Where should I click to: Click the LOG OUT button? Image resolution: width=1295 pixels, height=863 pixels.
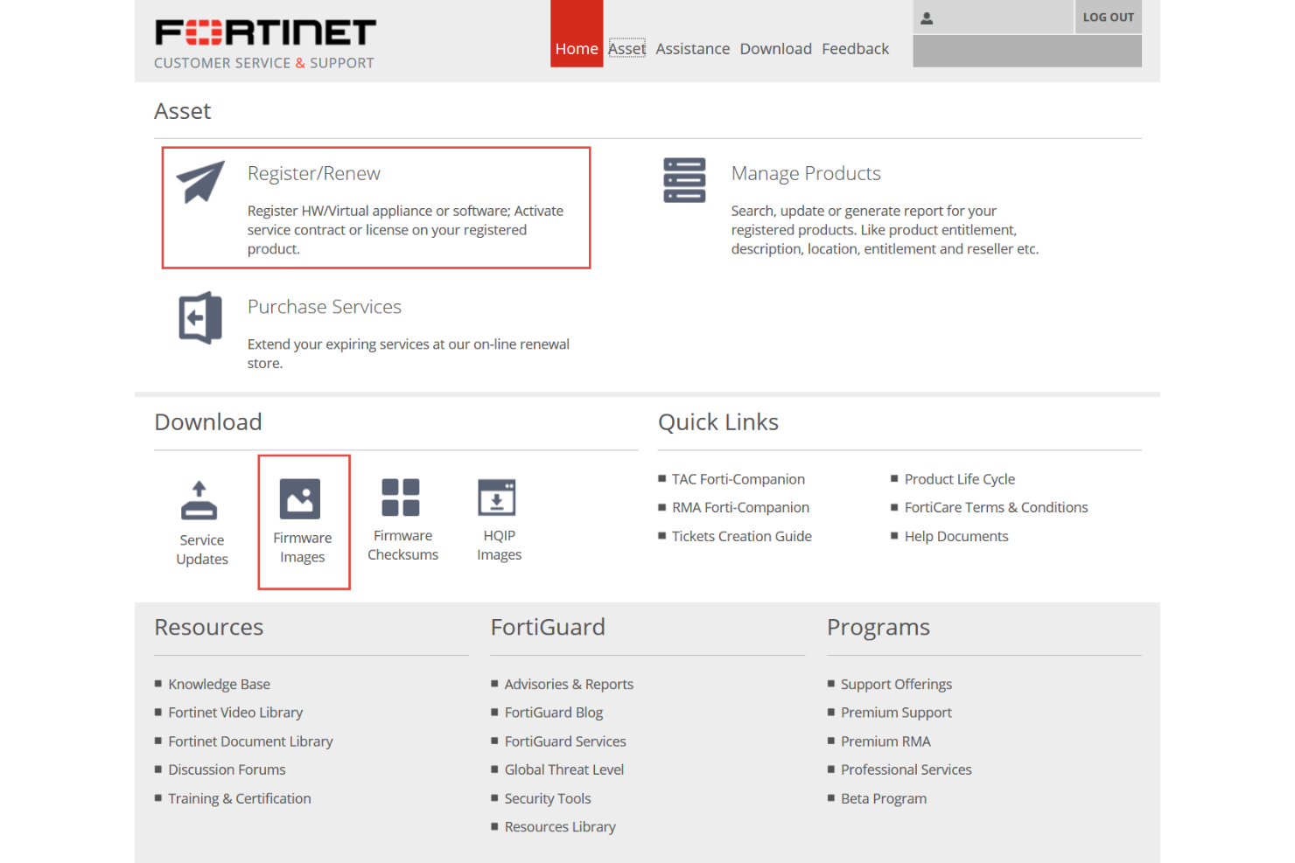point(1108,17)
